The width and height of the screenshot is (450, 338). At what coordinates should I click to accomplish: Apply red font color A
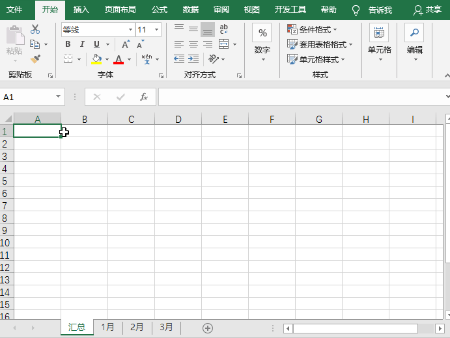point(119,59)
